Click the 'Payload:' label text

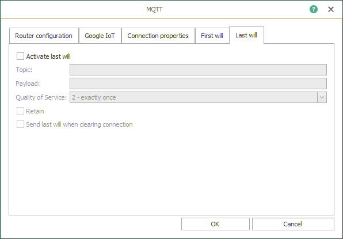[28, 84]
